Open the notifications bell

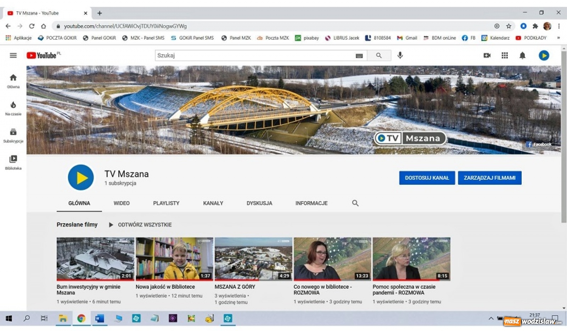pos(522,55)
